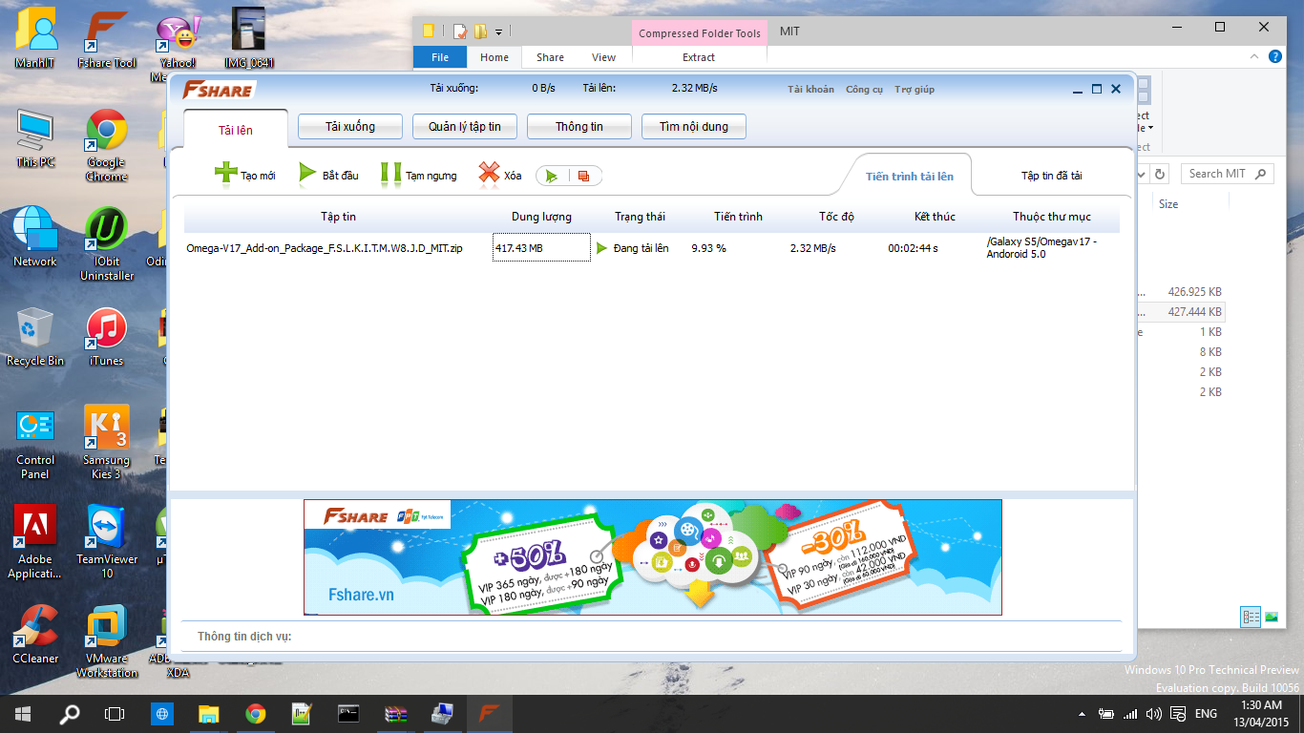Image resolution: width=1304 pixels, height=733 pixels.
Task: Open the Recycle Bin desktop icon
Action: tap(35, 337)
